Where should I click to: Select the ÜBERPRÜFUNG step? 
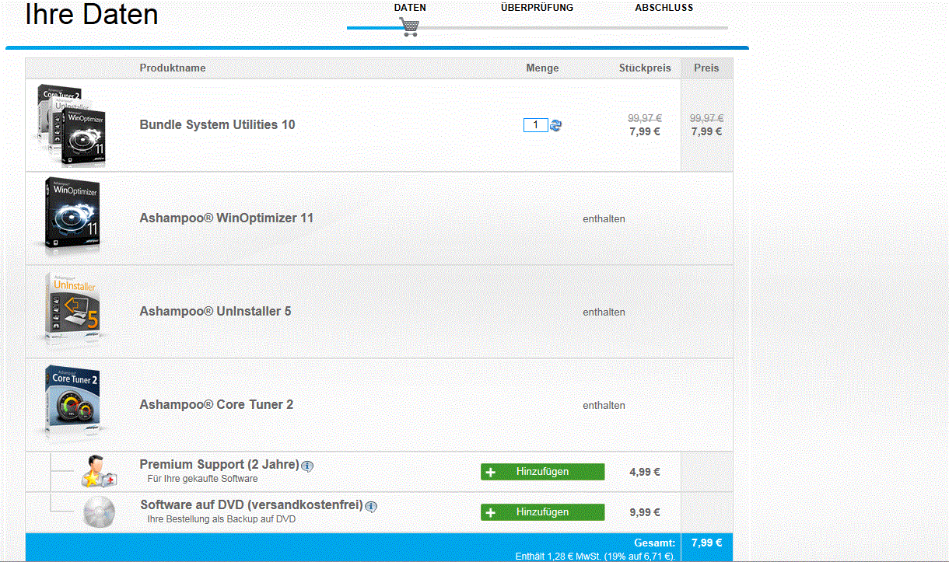tap(537, 8)
